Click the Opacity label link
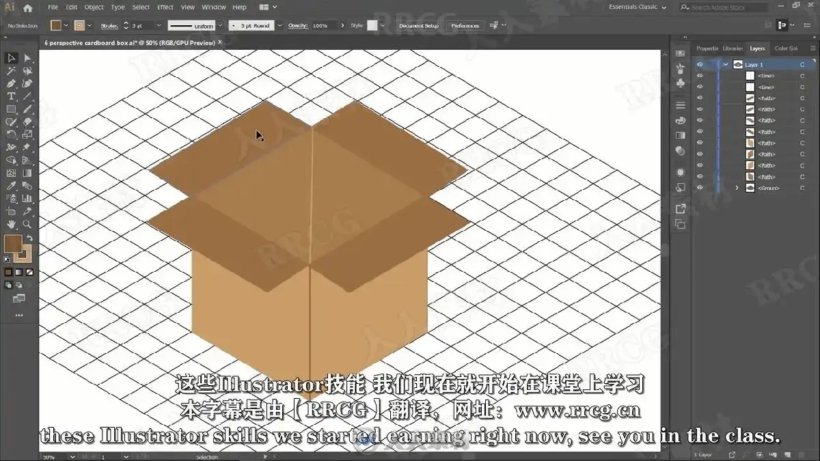The width and height of the screenshot is (820, 461). tap(298, 25)
